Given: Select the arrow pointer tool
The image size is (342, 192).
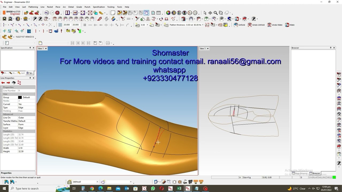Looking at the screenshot, I should tap(205, 13).
